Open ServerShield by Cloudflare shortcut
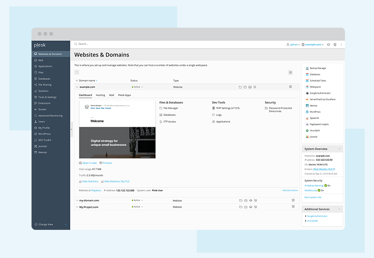Image resolution: width=374 pixels, height=258 pixels. pyautogui.click(x=307, y=99)
